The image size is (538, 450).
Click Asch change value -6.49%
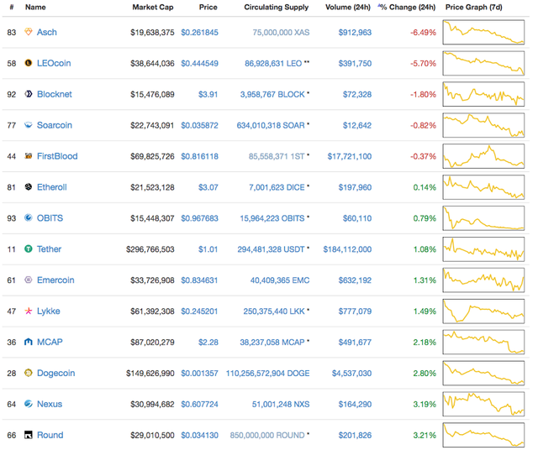click(x=424, y=33)
